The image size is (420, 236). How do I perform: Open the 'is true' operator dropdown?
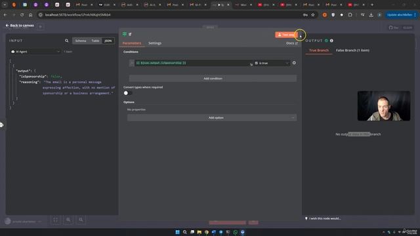click(272, 63)
